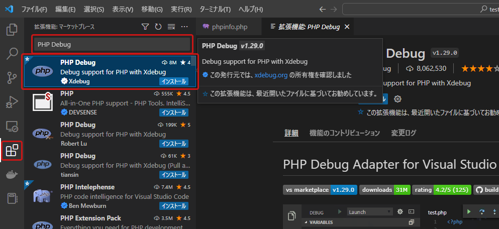499x229 pixels.
Task: Open the extensions views and more actions menu
Action: pos(184,27)
